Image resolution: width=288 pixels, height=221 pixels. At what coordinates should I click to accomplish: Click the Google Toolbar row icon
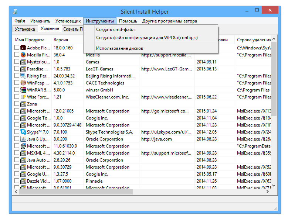coord(23,118)
